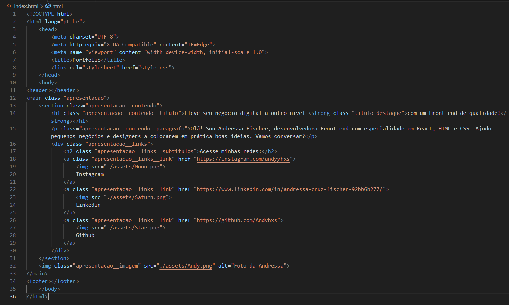Click the "IE=Edge" content value
This screenshot has width=509, height=305.
[198, 44]
